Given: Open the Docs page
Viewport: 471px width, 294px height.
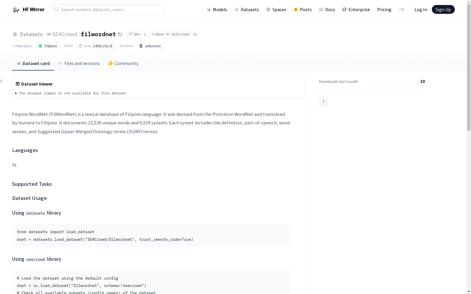Looking at the screenshot, I should tap(327, 9).
